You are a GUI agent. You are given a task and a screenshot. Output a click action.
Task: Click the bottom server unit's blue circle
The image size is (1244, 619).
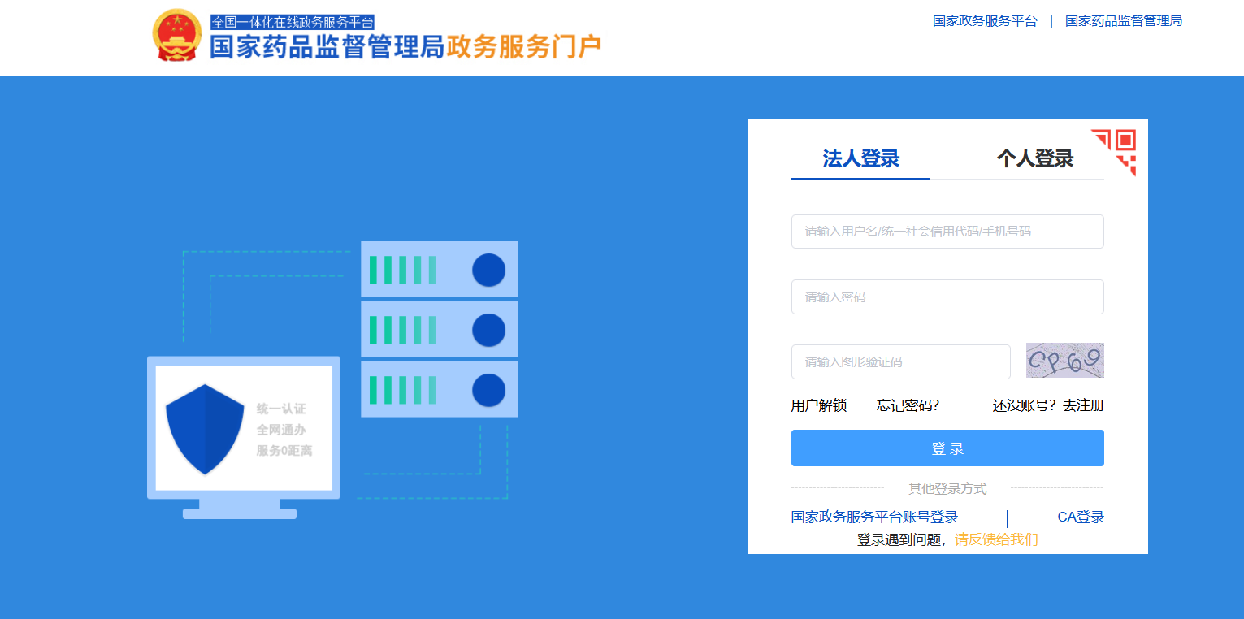pos(488,390)
